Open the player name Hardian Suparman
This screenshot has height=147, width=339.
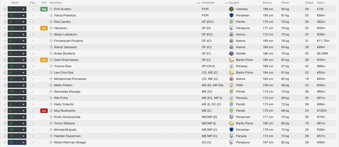pyautogui.click(x=65, y=136)
